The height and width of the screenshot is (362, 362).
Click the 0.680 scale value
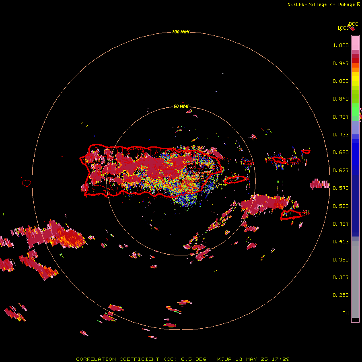coord(341,152)
